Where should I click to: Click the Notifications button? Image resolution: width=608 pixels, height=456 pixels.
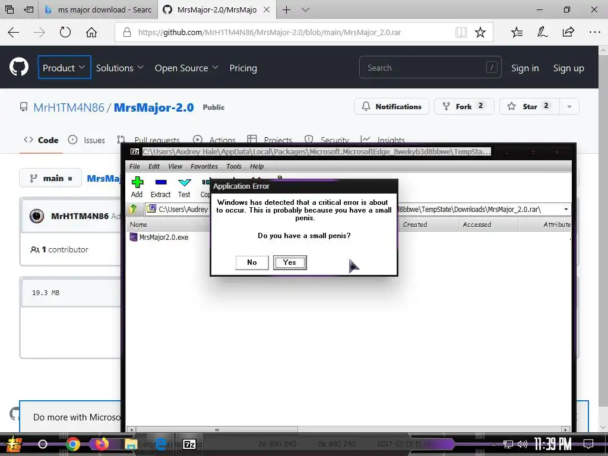tap(391, 106)
